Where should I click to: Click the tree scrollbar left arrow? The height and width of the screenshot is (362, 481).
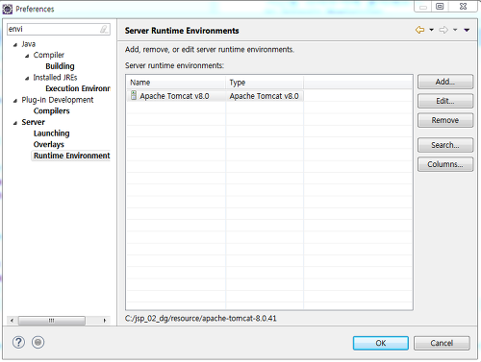(12, 321)
